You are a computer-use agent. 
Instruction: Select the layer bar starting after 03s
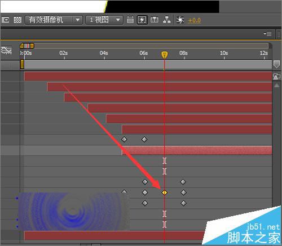click(180, 108)
